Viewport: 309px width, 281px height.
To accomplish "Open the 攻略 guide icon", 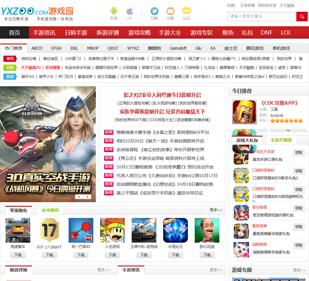I will click(x=171, y=11).
